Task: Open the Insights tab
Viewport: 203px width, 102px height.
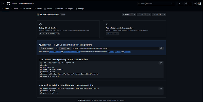Action: coord(69,9)
